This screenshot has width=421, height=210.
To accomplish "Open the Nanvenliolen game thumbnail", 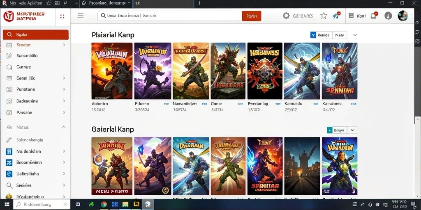I will tap(191, 71).
